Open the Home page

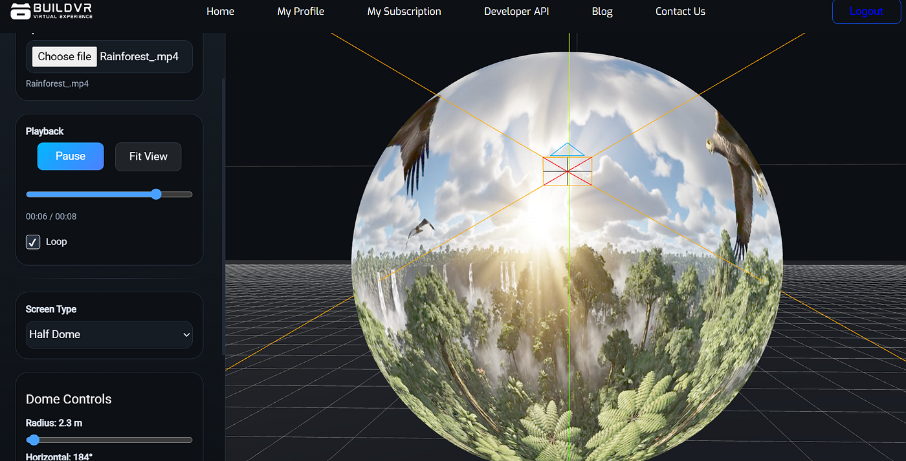[x=220, y=12]
